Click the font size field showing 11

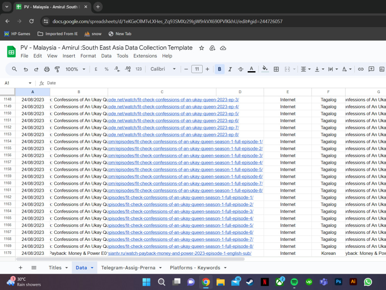[197, 69]
